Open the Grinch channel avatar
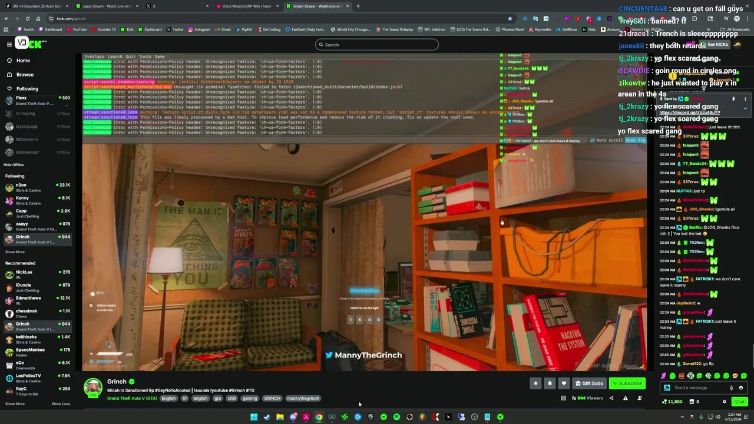The width and height of the screenshot is (754, 424). tap(92, 387)
